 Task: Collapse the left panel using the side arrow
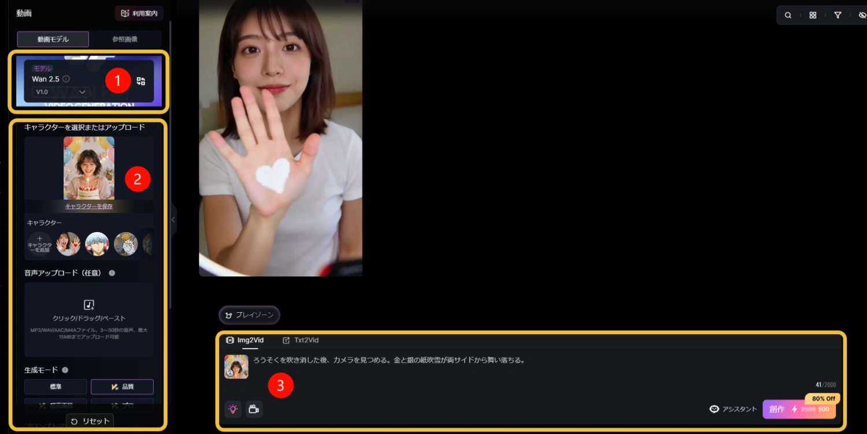tap(173, 219)
